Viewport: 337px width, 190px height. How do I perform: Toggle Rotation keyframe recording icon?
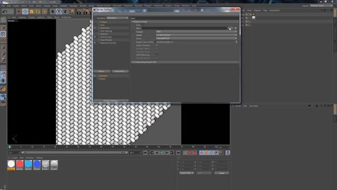pyautogui.click(x=211, y=153)
